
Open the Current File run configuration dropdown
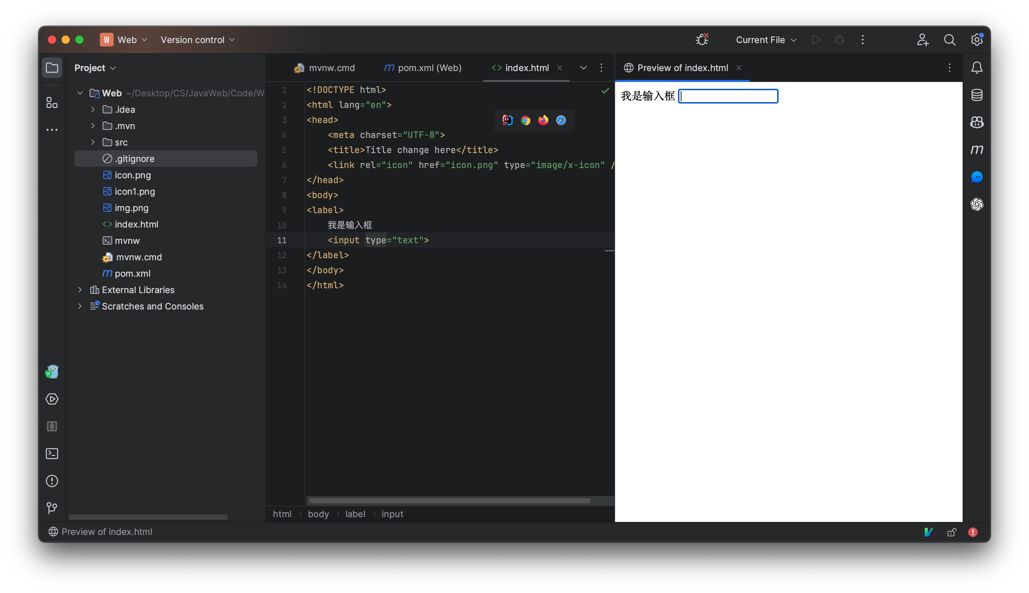(x=766, y=40)
